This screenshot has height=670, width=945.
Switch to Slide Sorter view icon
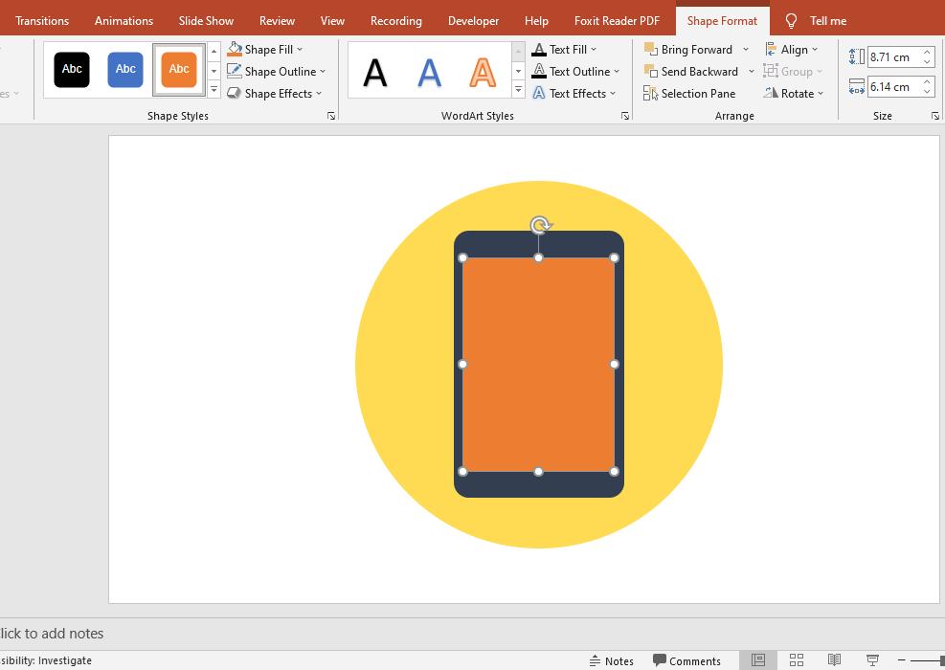(797, 660)
